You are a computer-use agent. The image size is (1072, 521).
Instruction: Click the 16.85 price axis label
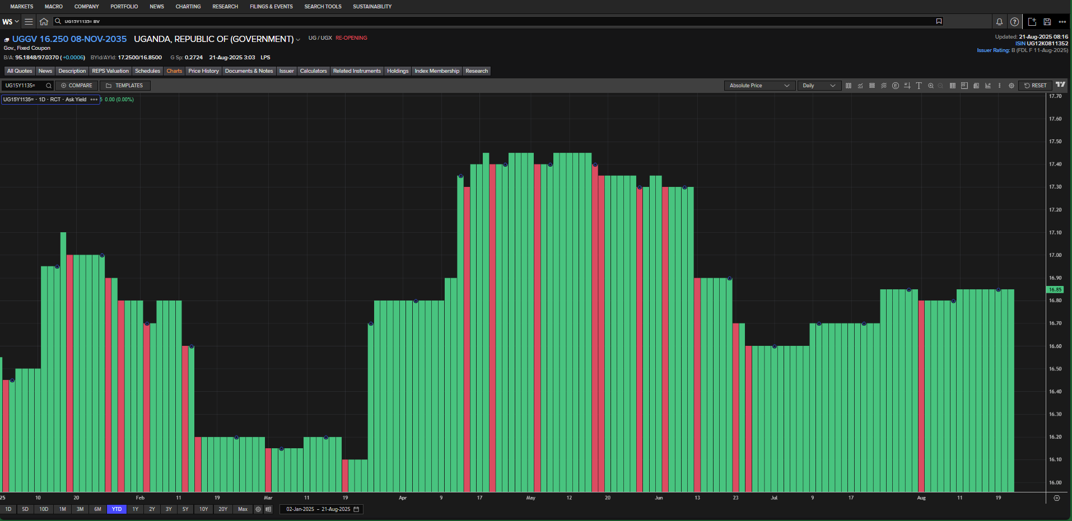[x=1055, y=290]
